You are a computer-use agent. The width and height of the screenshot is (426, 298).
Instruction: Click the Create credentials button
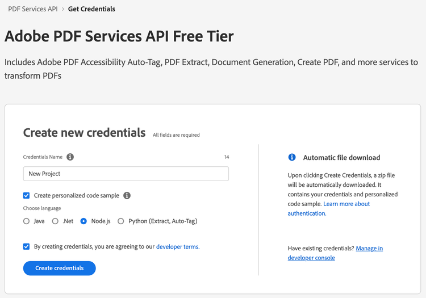pos(60,268)
